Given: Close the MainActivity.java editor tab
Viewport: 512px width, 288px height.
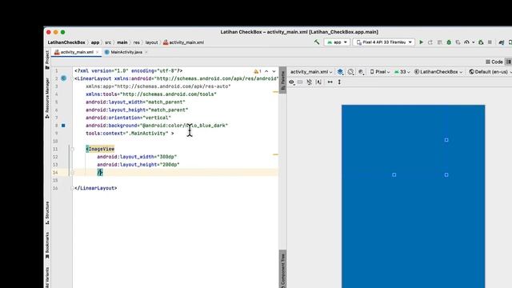Looking at the screenshot, I should coord(146,52).
